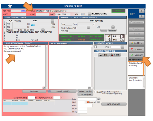Click inside the Work Performed text area
The image size is (153, 121).
coord(70,67)
